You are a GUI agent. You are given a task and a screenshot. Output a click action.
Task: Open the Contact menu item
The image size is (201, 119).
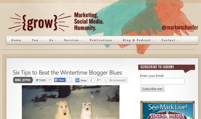[169, 40]
